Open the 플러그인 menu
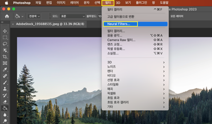This screenshot has width=212, height=124. pyautogui.click(x=141, y=3)
